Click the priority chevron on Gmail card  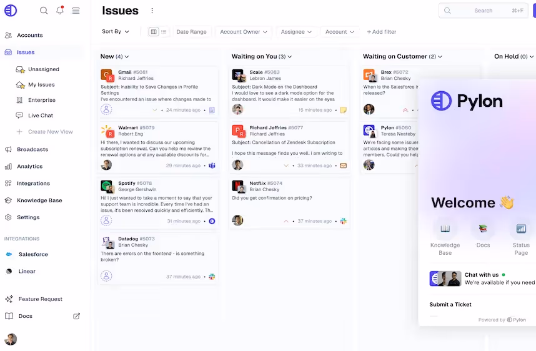pos(154,110)
